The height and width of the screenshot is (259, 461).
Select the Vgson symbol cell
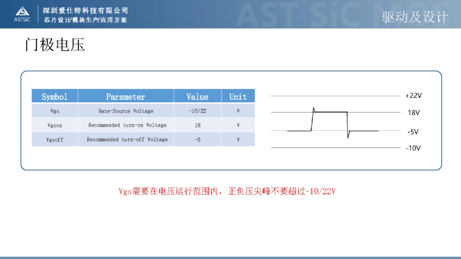tap(55, 125)
